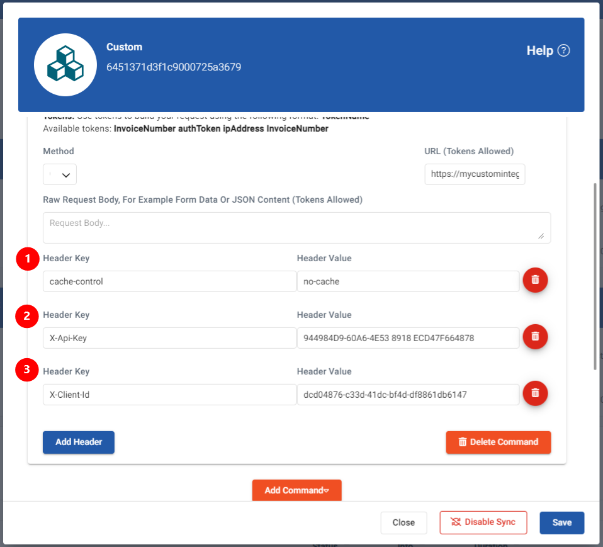Select the cache-control header key field
The height and width of the screenshot is (547, 603).
coord(169,281)
